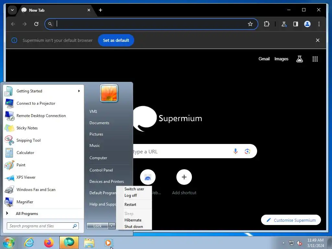Open VM1 user folder
Screen dimensions: 332x249
pyautogui.click(x=93, y=112)
